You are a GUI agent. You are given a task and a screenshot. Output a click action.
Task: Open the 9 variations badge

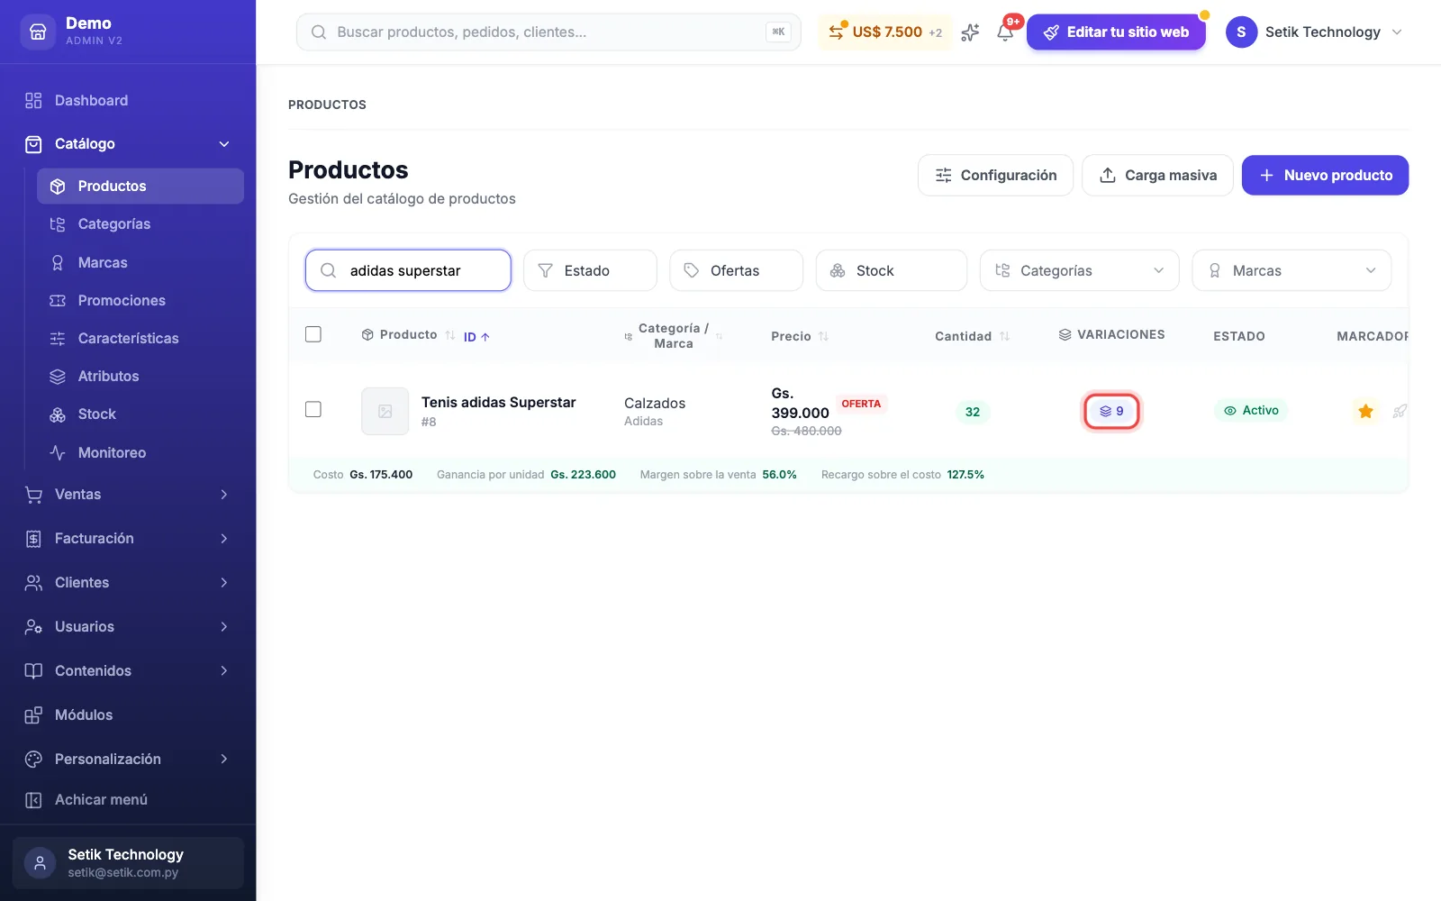tap(1111, 411)
